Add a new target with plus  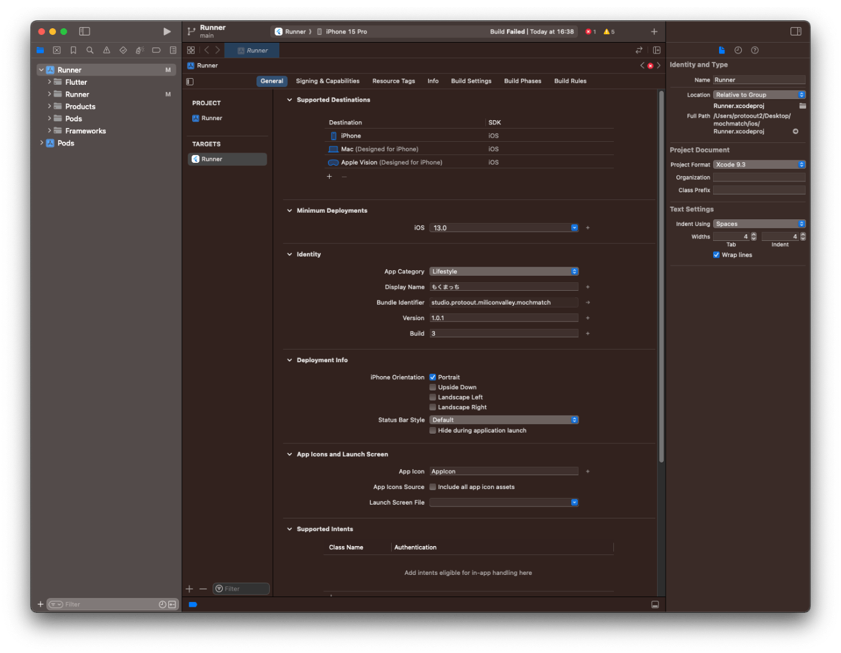point(189,589)
